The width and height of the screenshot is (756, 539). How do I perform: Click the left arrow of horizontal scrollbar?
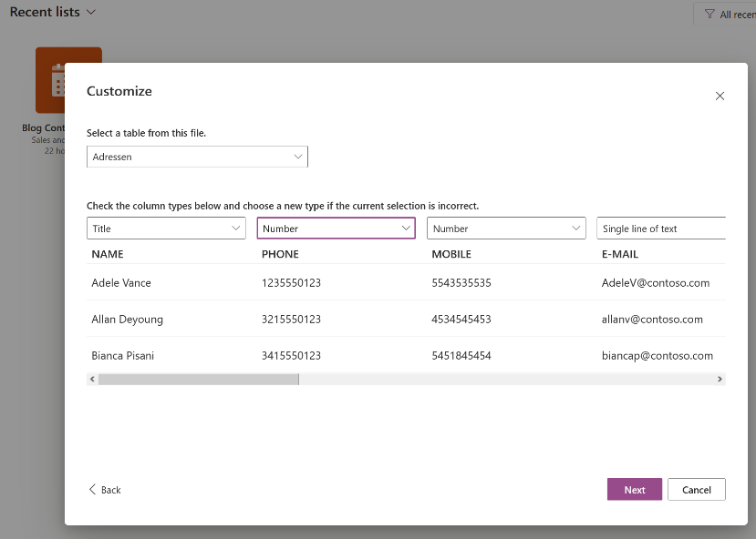coord(92,380)
